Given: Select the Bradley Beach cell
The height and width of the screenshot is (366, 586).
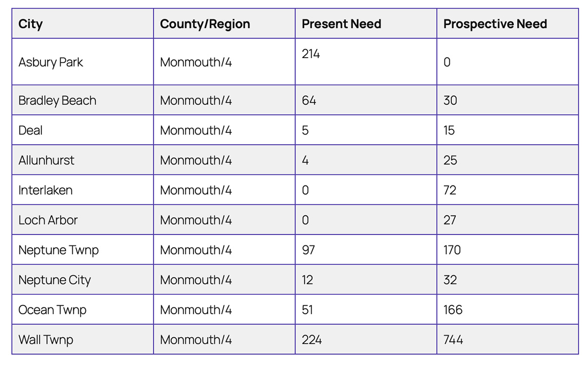Looking at the screenshot, I should pyautogui.click(x=58, y=101).
